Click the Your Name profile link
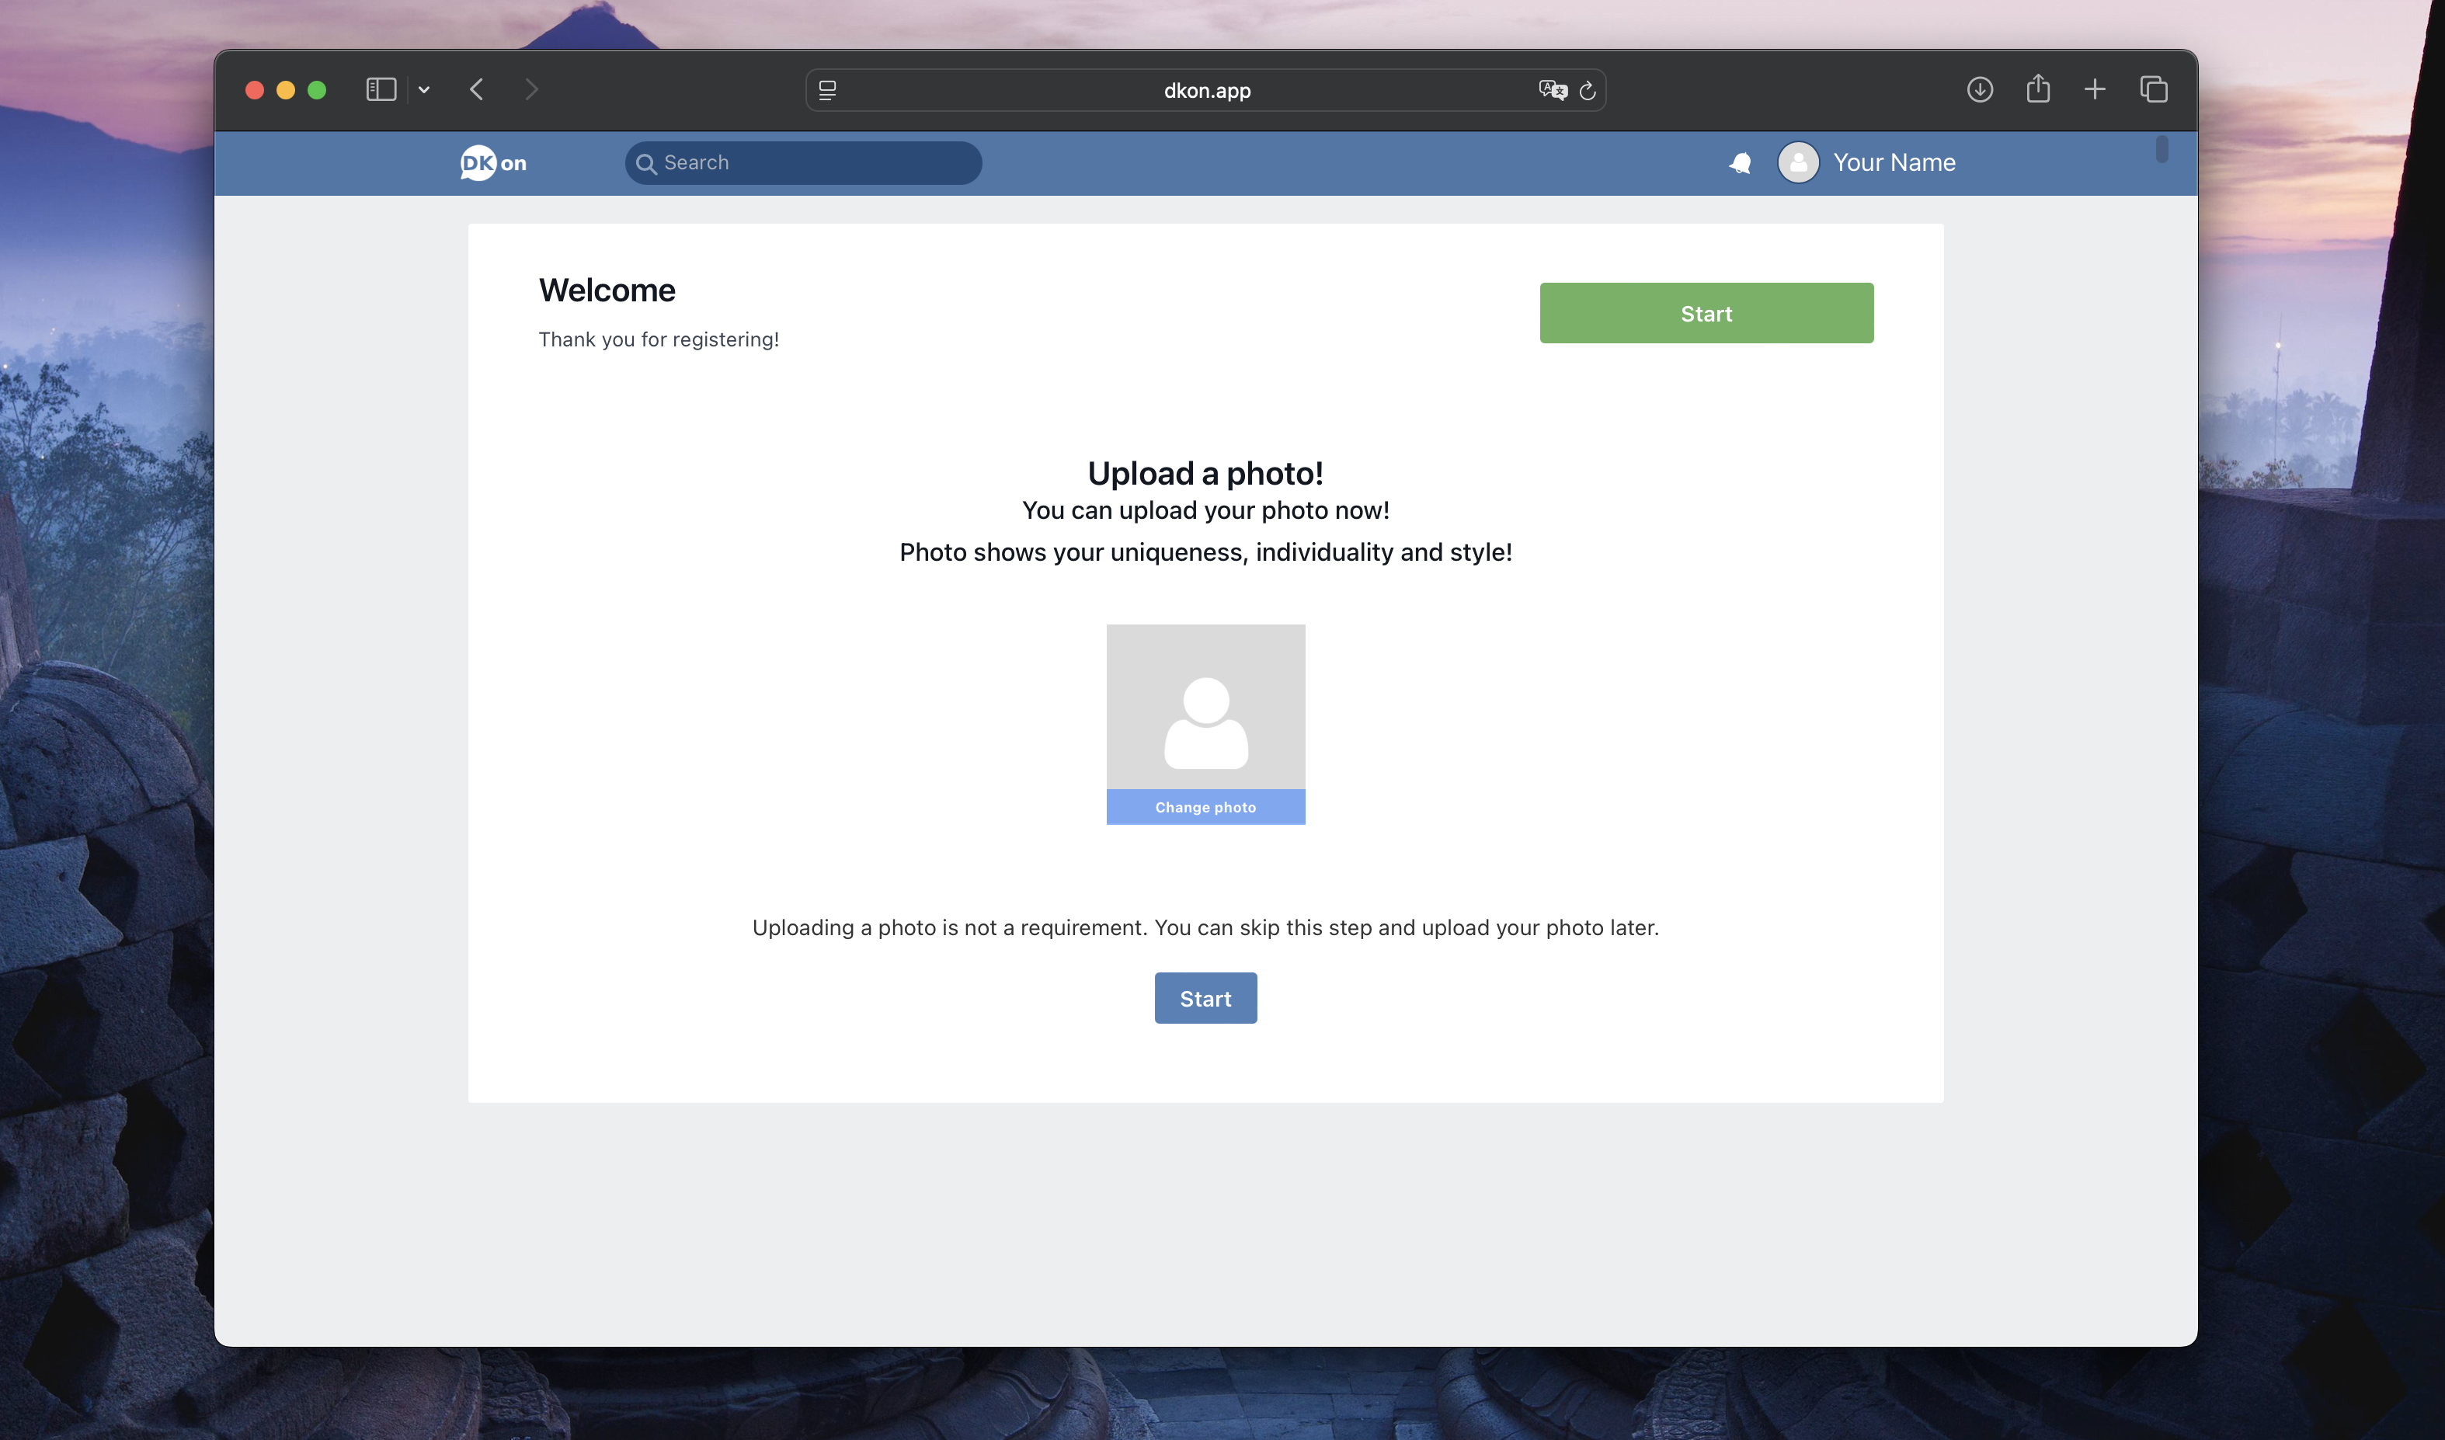The height and width of the screenshot is (1440, 2445). 1894,163
